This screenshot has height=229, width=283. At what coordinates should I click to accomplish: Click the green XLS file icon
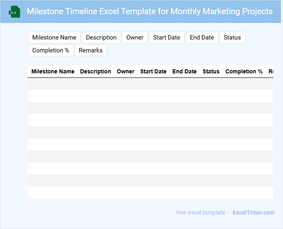[x=15, y=12]
